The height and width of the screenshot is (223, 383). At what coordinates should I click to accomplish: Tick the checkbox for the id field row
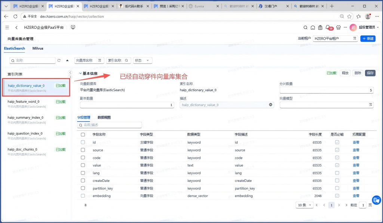83,142
